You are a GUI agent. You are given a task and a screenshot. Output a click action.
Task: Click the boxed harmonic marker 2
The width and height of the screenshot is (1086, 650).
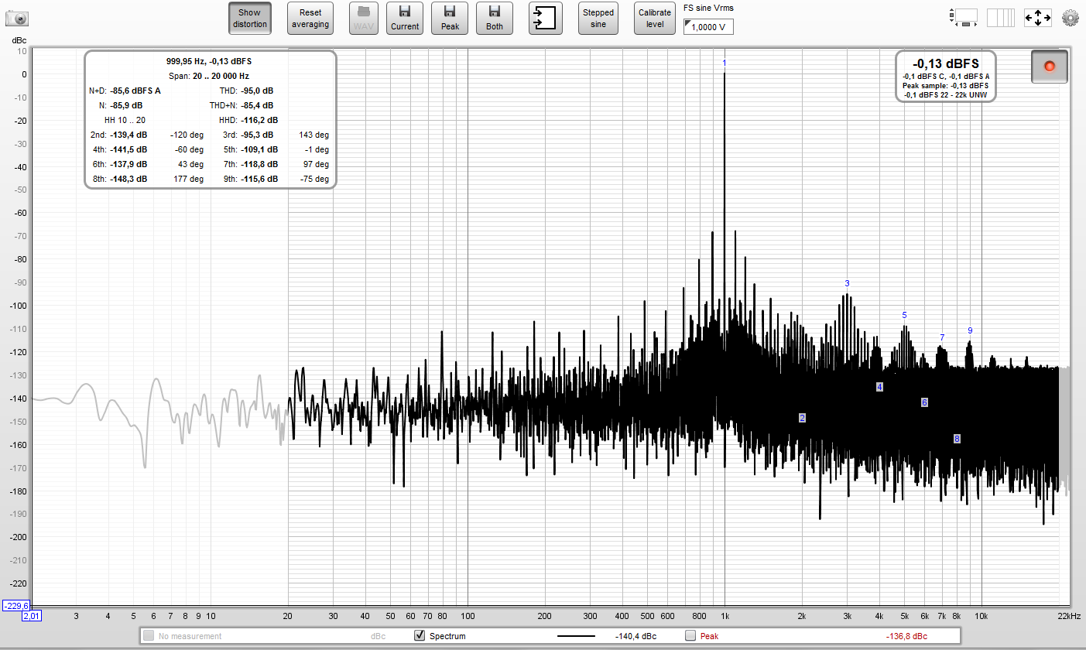802,418
